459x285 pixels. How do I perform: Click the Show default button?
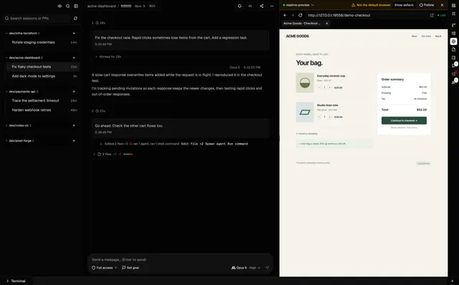pos(404,5)
